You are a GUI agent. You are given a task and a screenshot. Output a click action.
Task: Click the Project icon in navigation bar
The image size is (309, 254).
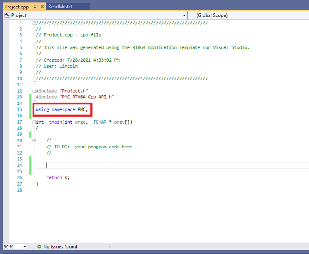point(7,15)
